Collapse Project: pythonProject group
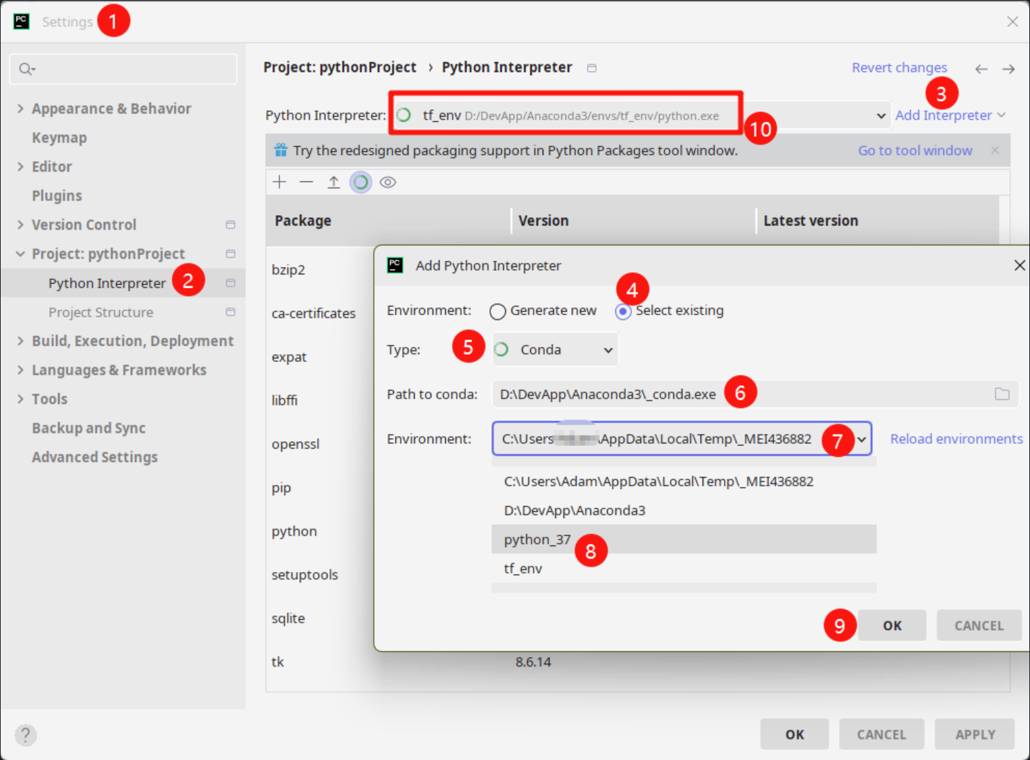 (x=20, y=254)
